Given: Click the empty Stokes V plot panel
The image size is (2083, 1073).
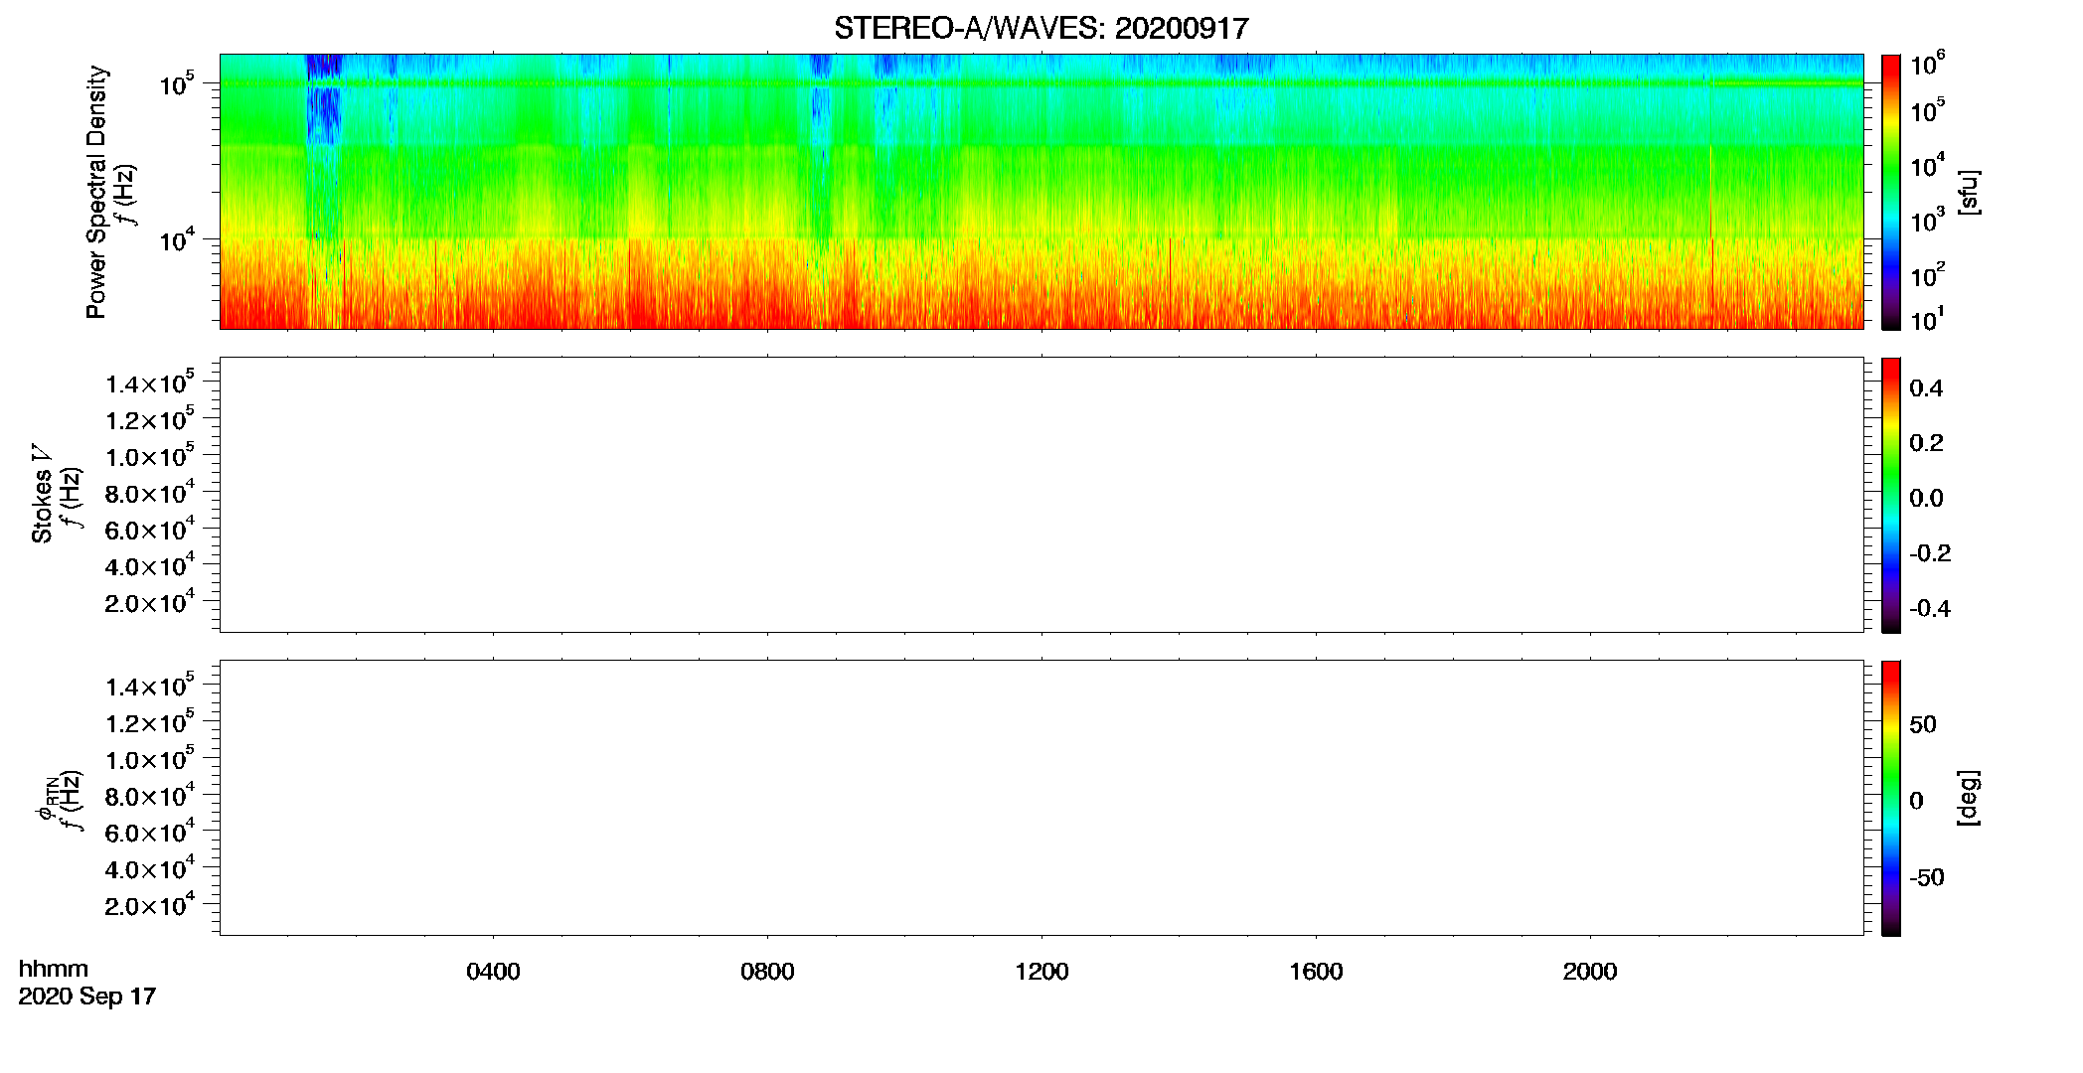Looking at the screenshot, I should (1041, 495).
